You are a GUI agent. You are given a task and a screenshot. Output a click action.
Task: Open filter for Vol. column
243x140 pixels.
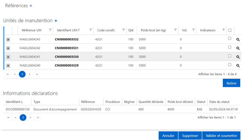pyautogui.click(x=193, y=30)
